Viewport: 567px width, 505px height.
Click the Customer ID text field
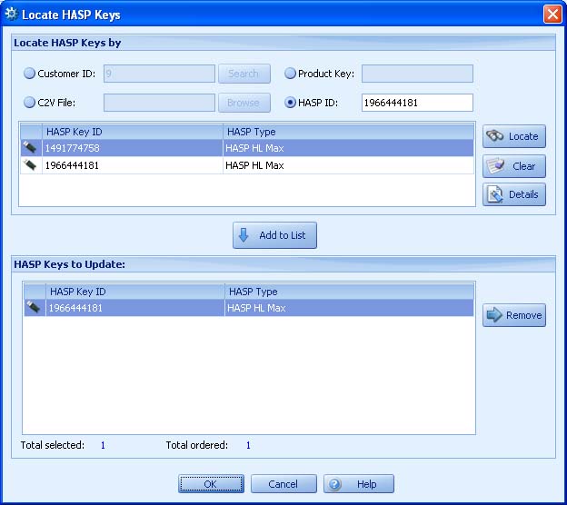click(x=159, y=74)
